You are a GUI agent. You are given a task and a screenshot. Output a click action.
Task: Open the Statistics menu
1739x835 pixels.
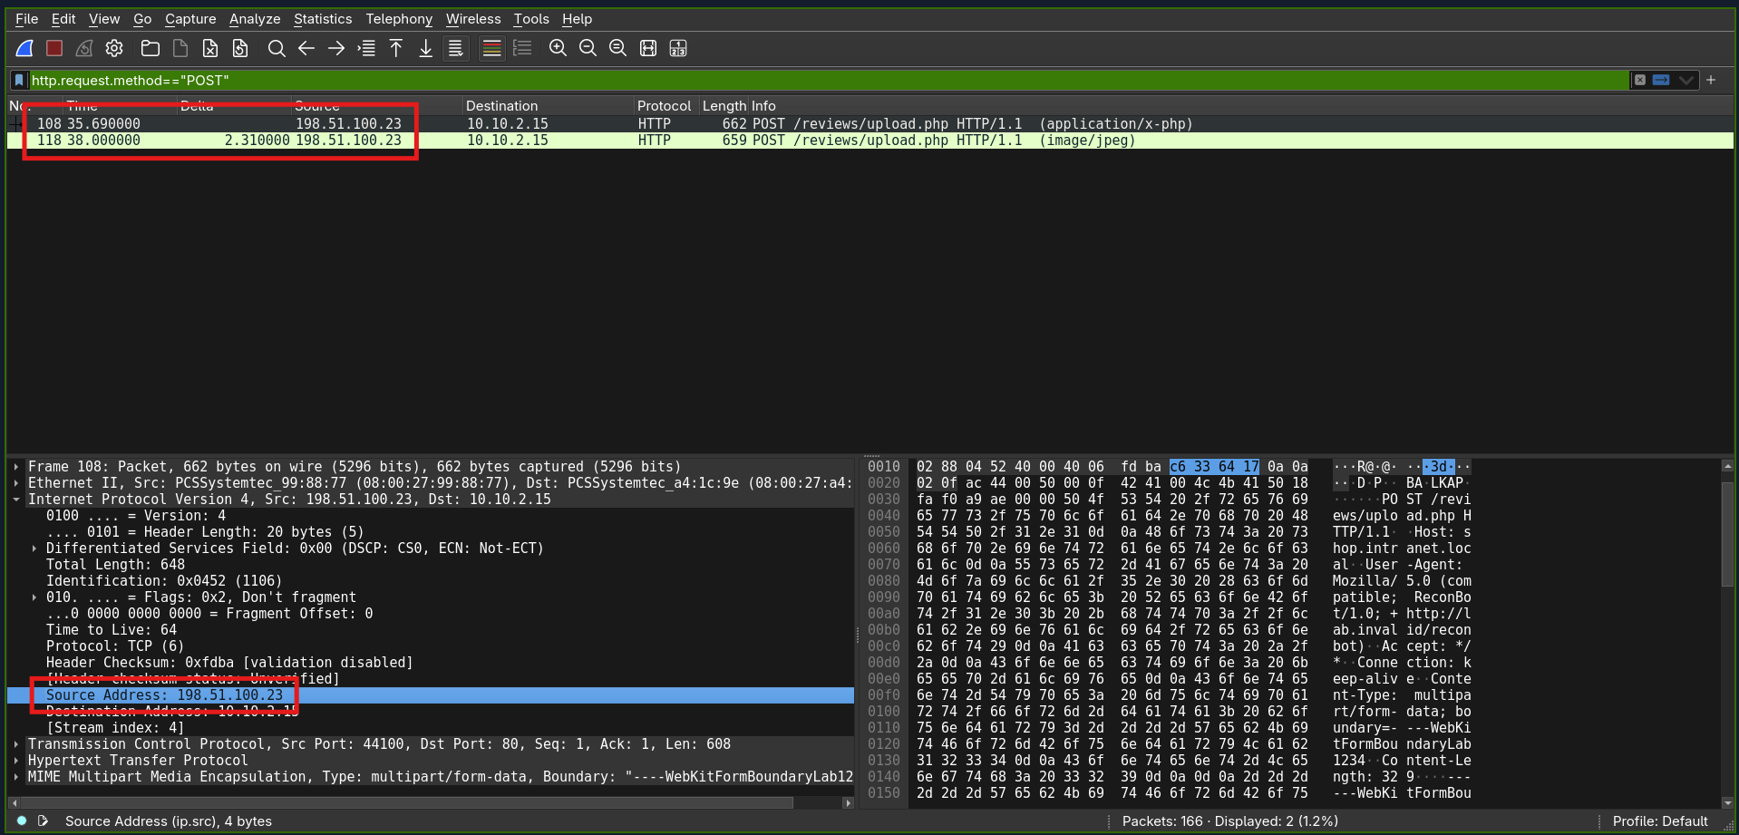coord(323,19)
